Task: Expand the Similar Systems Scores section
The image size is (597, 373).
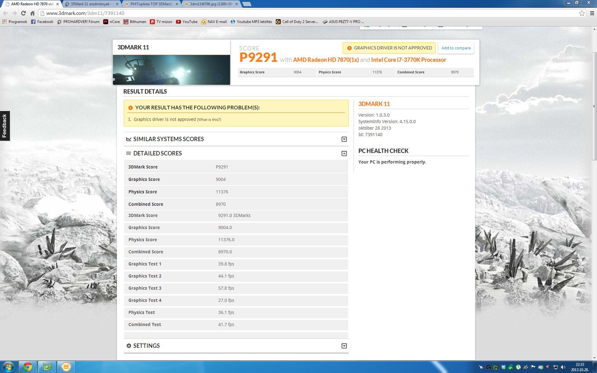Action: coord(344,139)
